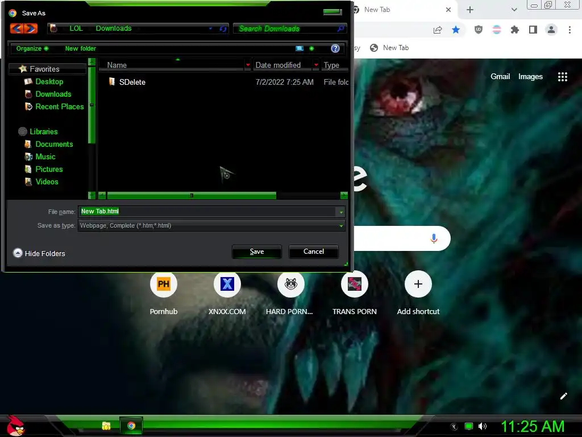Go forward with the orange forward arrow
Viewport: 582px width, 437px height.
coord(31,28)
